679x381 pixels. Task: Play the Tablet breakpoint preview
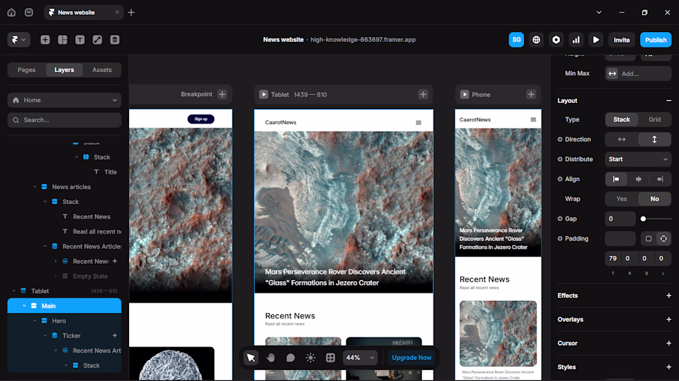264,94
